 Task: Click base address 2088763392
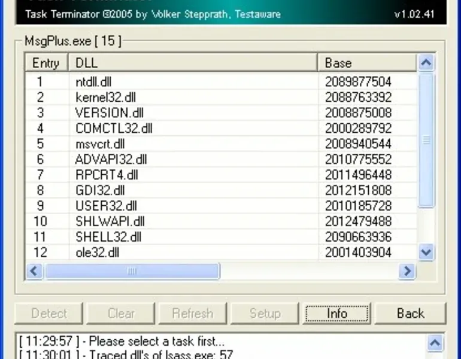point(358,98)
